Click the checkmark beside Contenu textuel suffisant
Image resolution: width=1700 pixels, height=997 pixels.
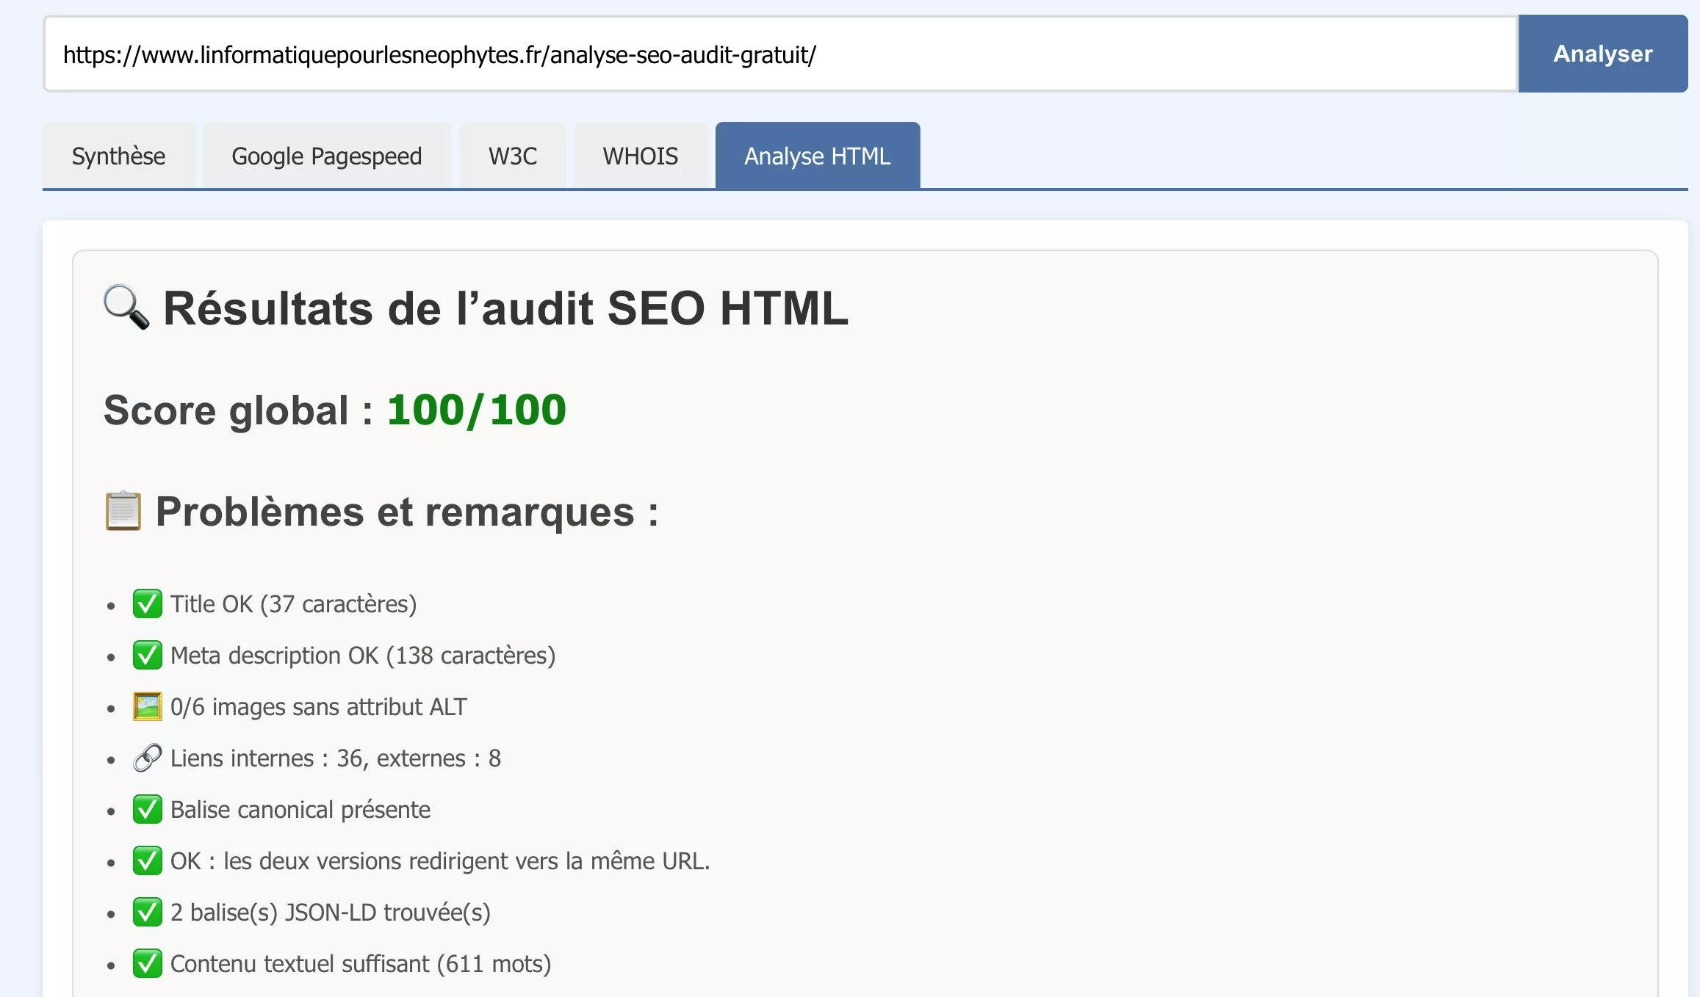click(x=148, y=964)
